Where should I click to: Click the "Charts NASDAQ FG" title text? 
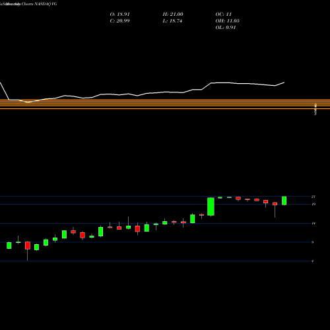[x=39, y=4]
